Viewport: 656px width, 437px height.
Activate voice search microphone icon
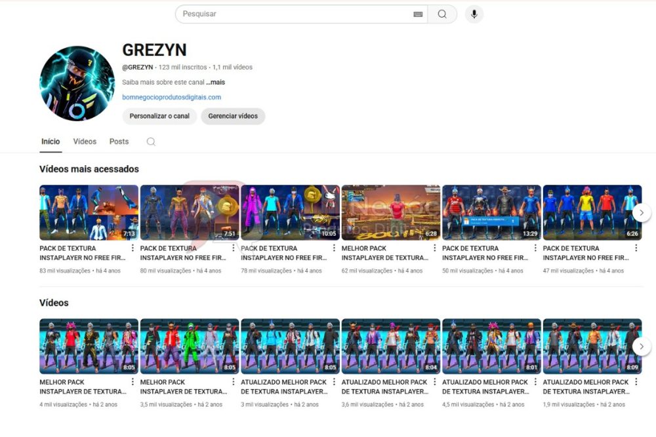(x=474, y=14)
